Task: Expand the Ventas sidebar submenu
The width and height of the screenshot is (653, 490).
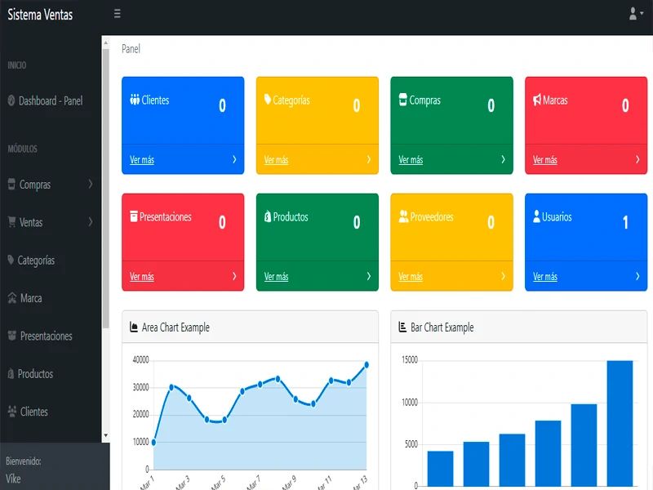Action: [49, 222]
